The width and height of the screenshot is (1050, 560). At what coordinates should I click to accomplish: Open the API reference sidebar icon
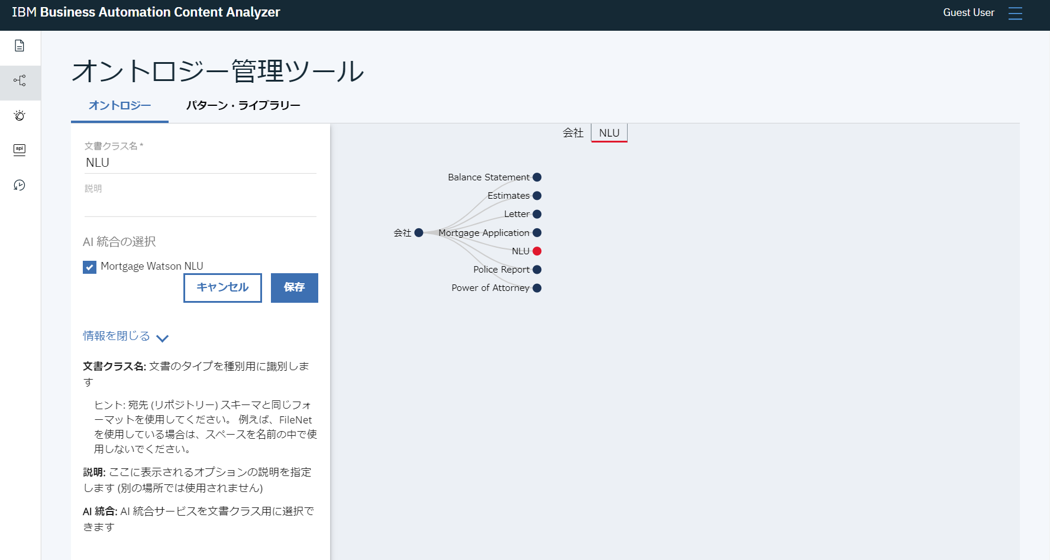(x=20, y=150)
